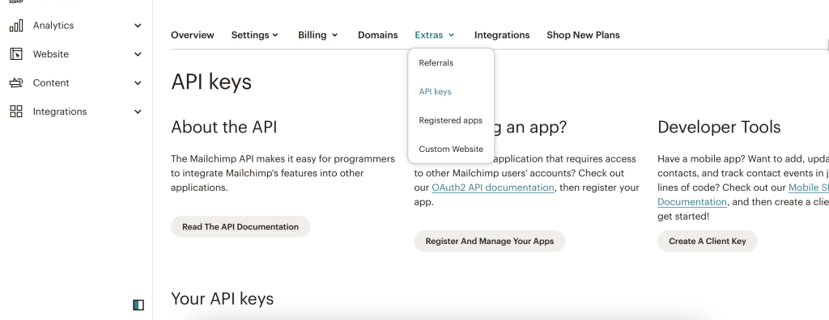Viewport: 829px width, 320px height.
Task: Click the Analytics label in sidebar
Action: pyautogui.click(x=53, y=25)
